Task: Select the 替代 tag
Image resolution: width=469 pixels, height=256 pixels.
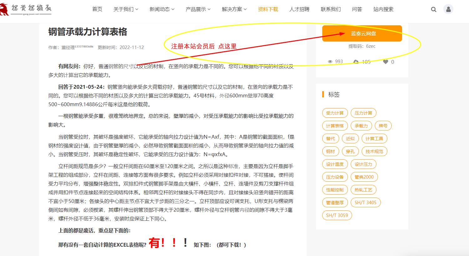Action: click(330, 139)
